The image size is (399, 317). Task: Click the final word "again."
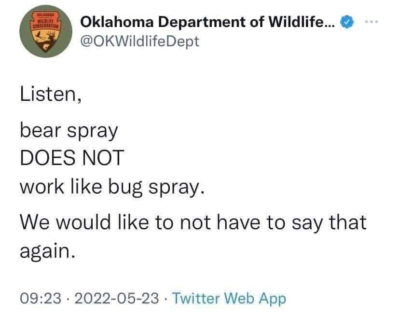[x=48, y=252]
